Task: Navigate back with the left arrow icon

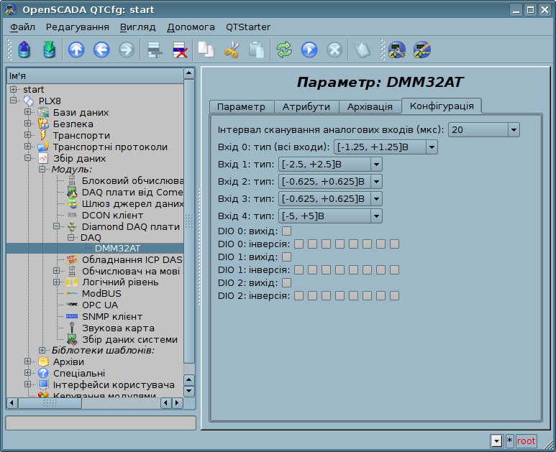Action: pos(101,50)
